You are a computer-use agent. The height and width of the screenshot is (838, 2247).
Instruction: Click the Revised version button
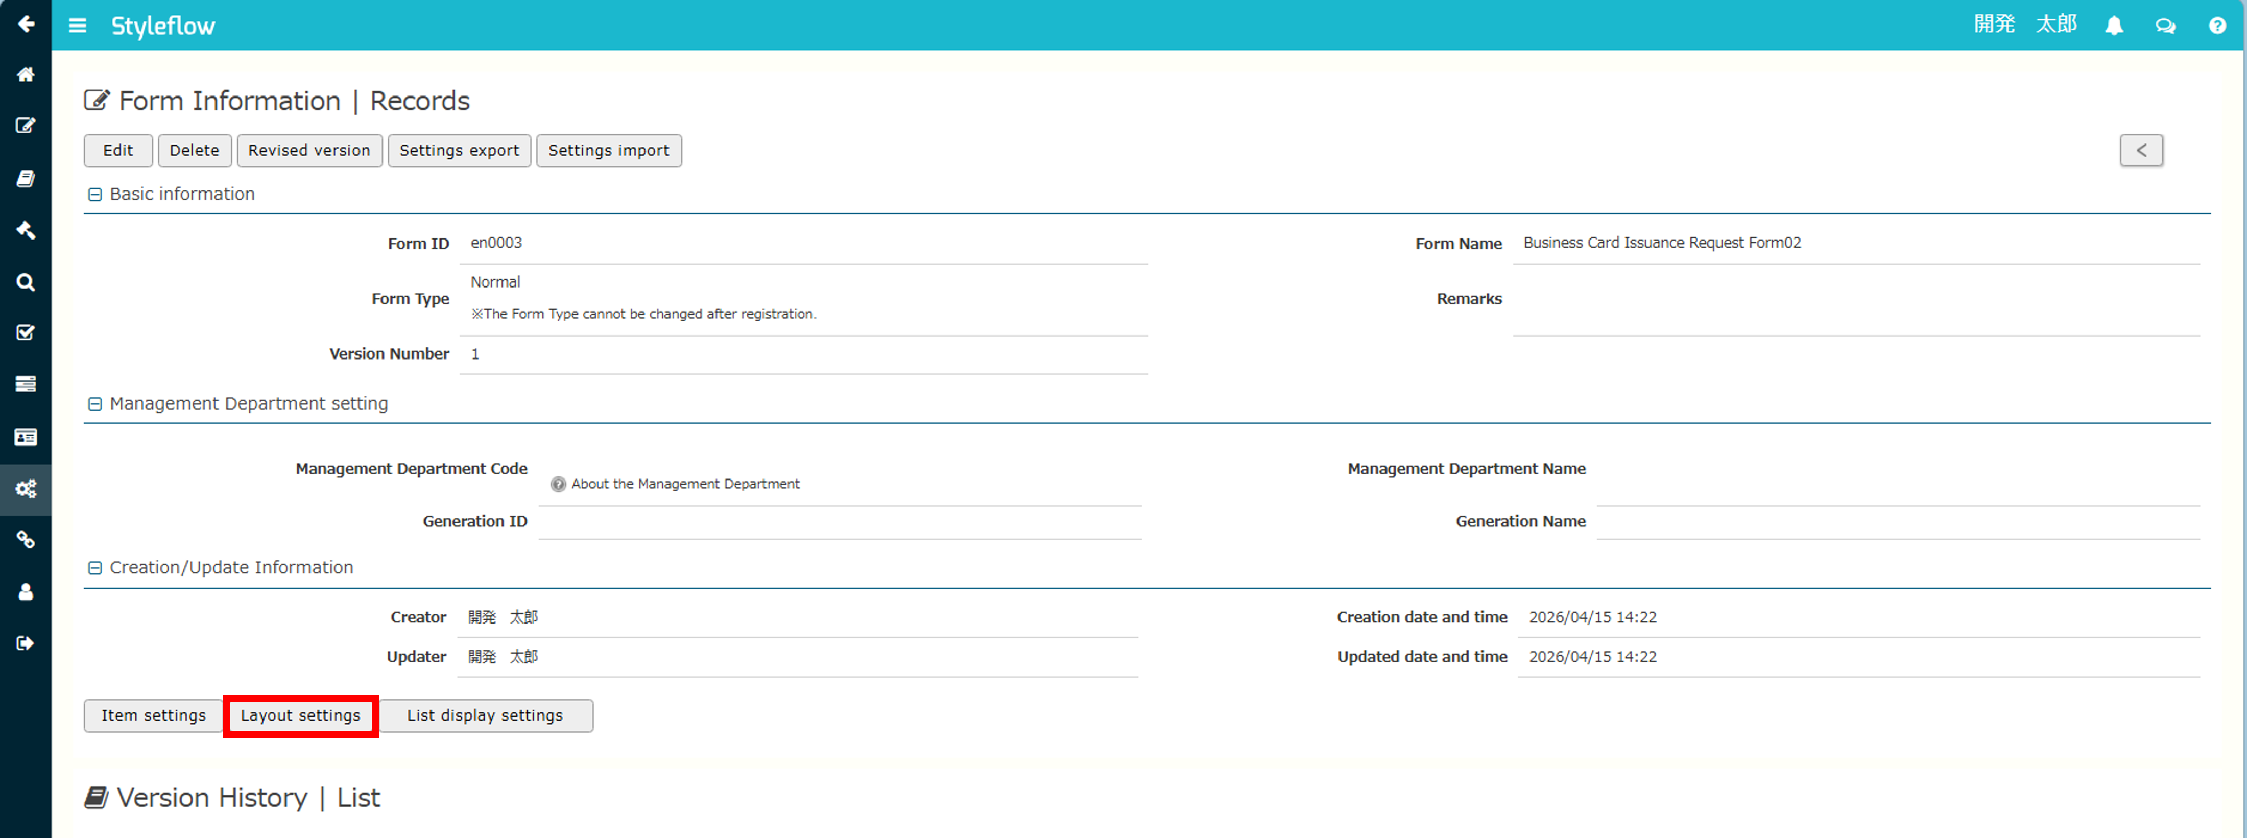point(309,151)
